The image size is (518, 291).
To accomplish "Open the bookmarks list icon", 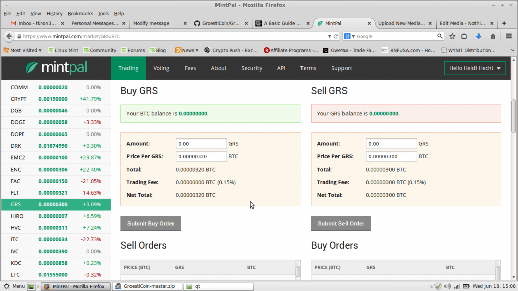I will (x=464, y=36).
